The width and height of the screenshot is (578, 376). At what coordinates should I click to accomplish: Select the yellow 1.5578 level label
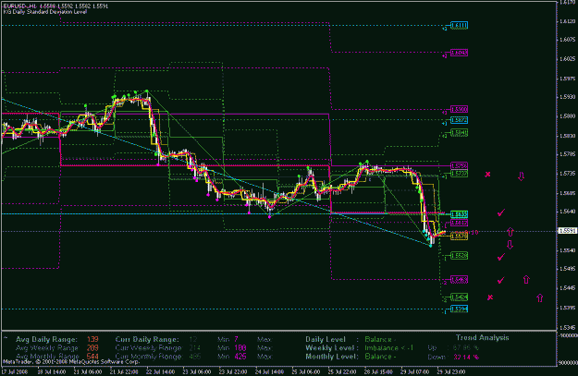(460, 237)
